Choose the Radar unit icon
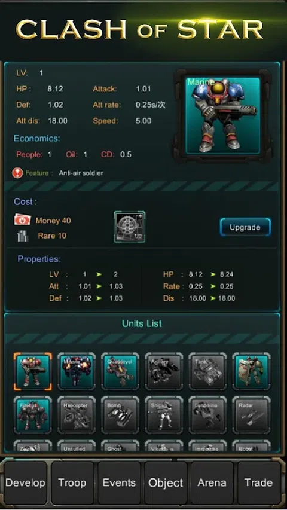This screenshot has height=510, width=287. coord(251,415)
